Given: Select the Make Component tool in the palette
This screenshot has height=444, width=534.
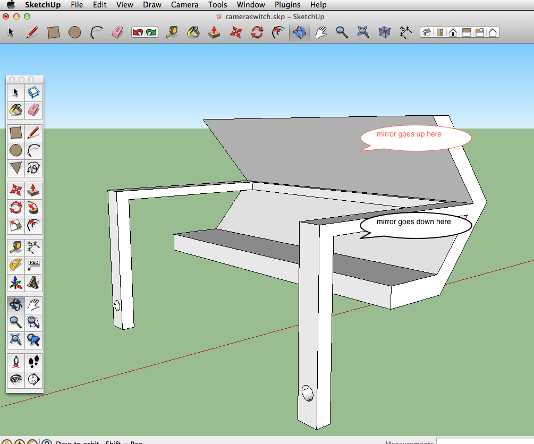Looking at the screenshot, I should tap(34, 93).
